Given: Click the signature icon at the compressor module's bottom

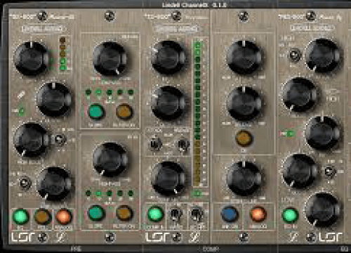Looking at the screenshot, I should click(194, 238).
